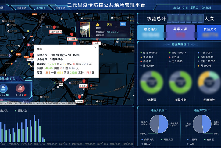Click the 异常人员 stat card
Viewport: 221px width, 148px height.
[180, 32]
